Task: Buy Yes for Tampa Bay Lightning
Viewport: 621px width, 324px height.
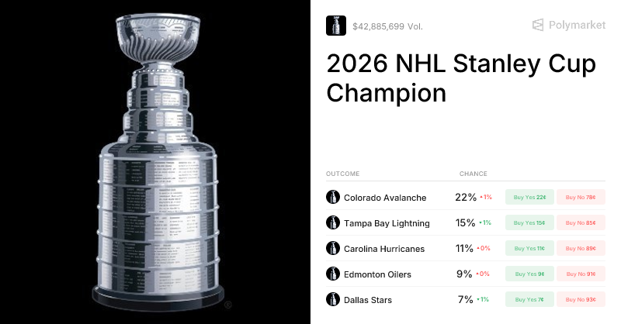Action: 529,223
